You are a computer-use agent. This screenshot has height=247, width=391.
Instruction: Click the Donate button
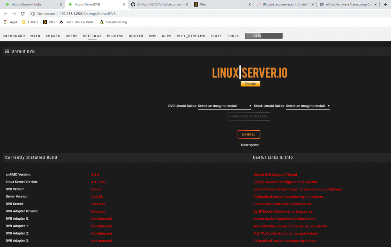coord(250,84)
